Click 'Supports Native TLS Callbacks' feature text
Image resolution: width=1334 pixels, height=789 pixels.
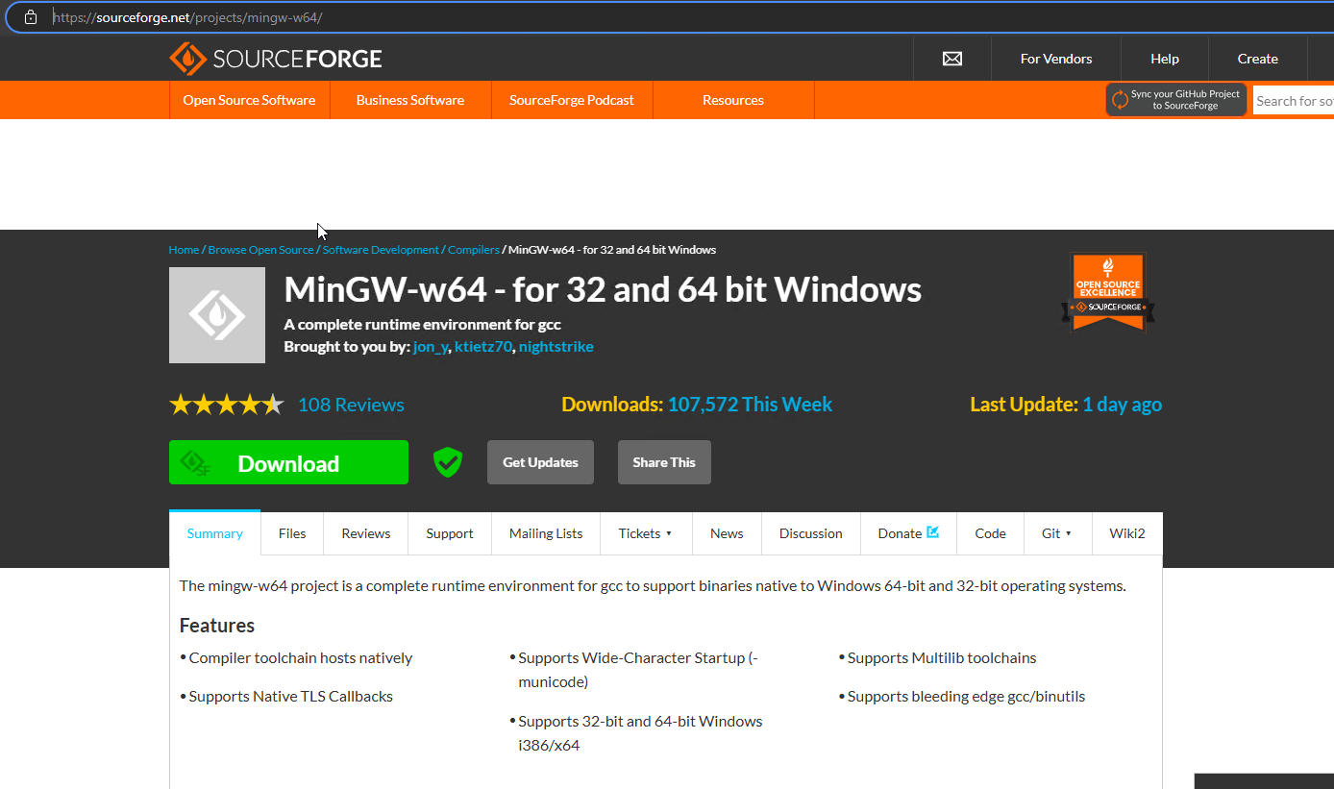291,697
